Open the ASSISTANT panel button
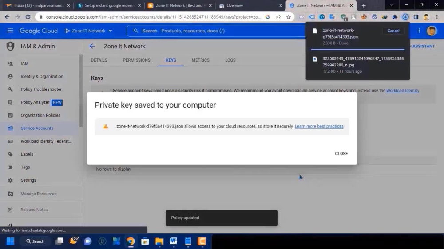444x249 pixels. [423, 47]
